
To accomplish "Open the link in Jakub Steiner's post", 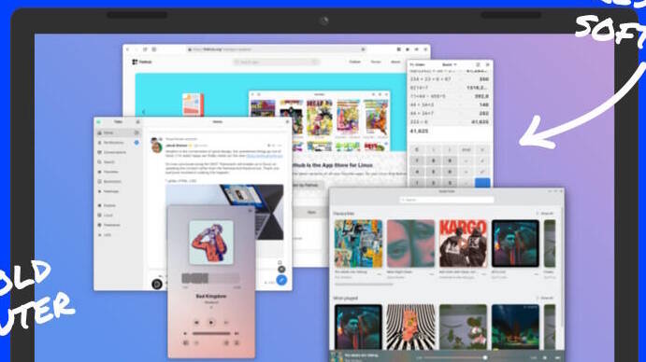I will coord(264,156).
